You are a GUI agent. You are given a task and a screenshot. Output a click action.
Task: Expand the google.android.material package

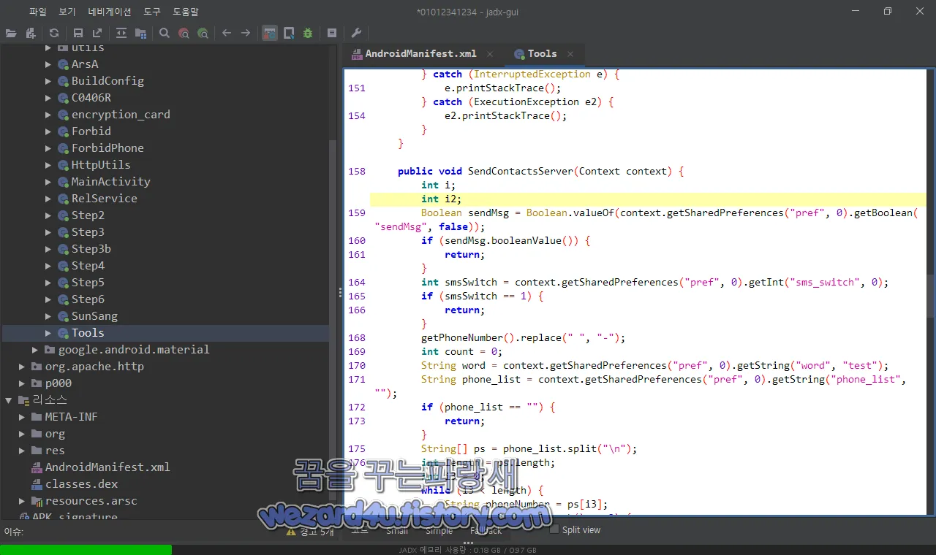(35, 350)
